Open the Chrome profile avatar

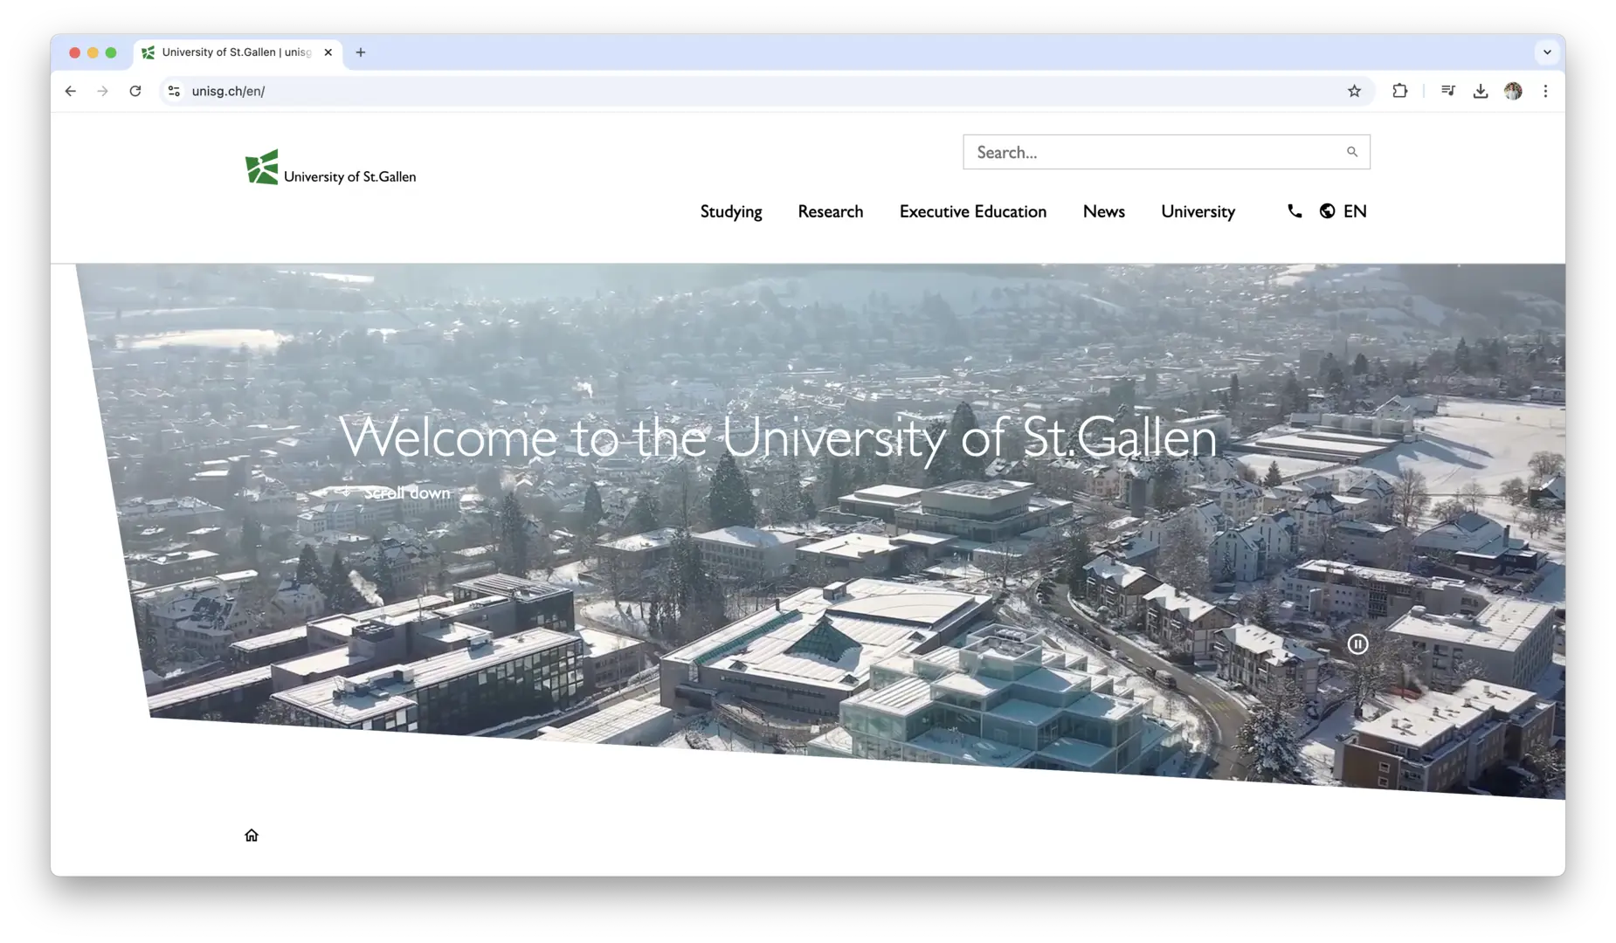[x=1513, y=91]
